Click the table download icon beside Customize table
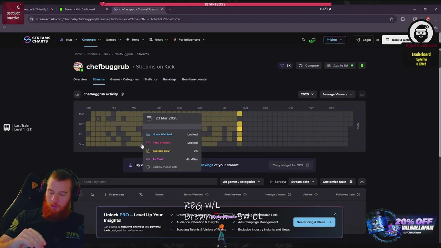 [362, 182]
